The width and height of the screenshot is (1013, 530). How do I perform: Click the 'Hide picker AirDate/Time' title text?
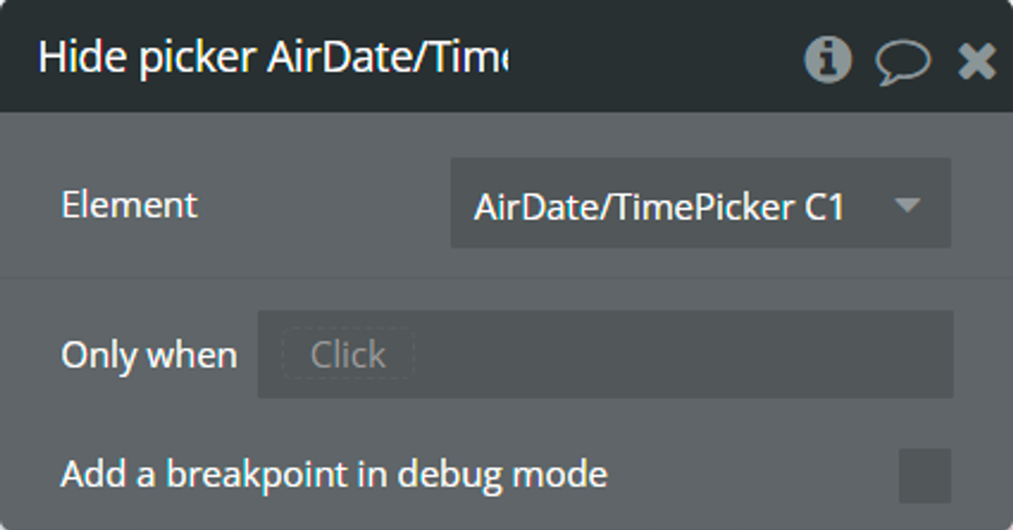[x=274, y=58]
